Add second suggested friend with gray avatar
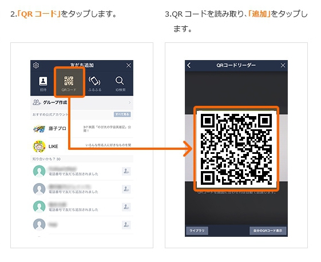The image size is (321, 262). click(126, 189)
